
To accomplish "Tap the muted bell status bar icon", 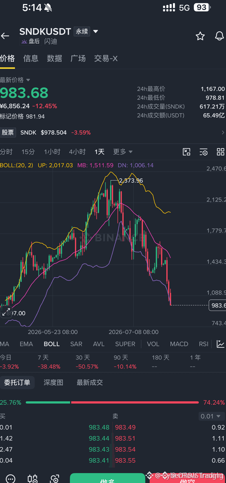I will pyautogui.click(x=48, y=8).
